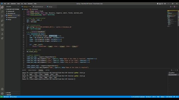
Task: Toggle primary side bar layout button
Action: click(158, 4)
